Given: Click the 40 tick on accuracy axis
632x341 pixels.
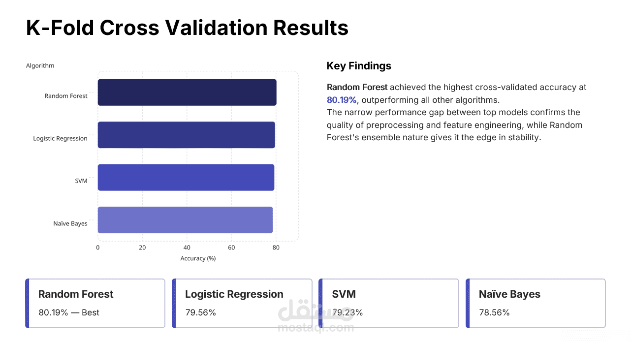Looking at the screenshot, I should point(187,248).
